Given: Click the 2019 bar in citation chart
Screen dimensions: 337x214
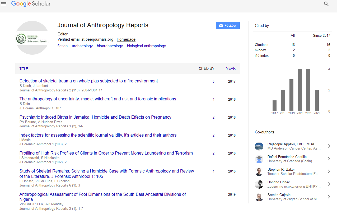Looking at the screenshot, I should click(291, 95).
